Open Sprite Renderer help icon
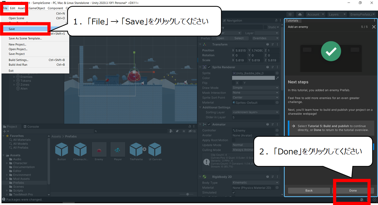 267,67
